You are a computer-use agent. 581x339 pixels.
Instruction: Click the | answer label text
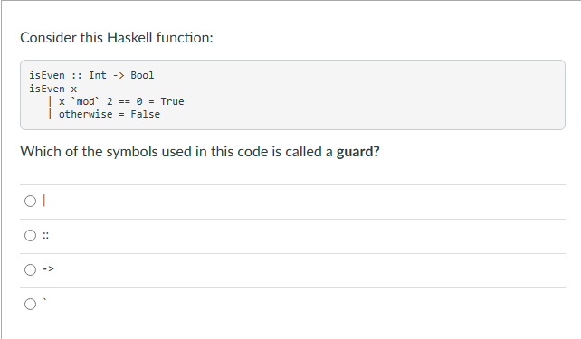click(x=44, y=201)
